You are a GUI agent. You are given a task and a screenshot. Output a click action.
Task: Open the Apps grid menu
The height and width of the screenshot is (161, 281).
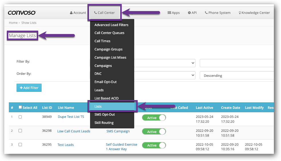[174, 13]
